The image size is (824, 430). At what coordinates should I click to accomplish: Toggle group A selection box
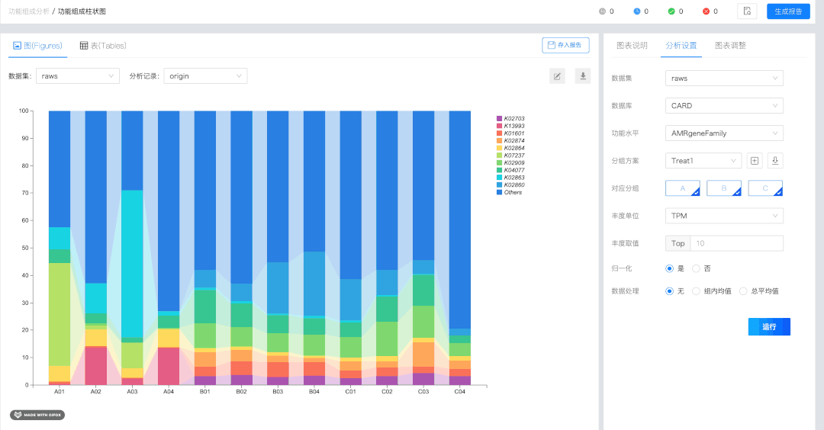pyautogui.click(x=683, y=188)
